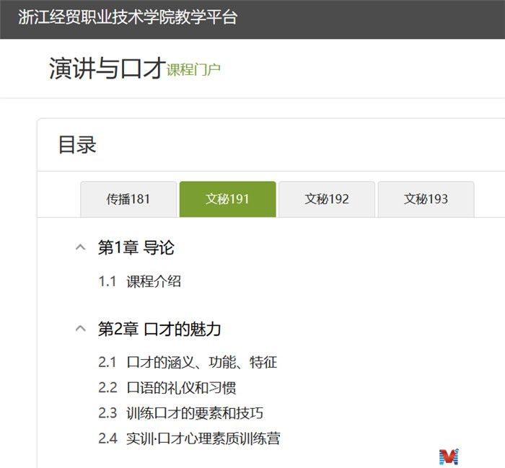Open lesson 口才的涵义、功能、特征

(x=201, y=362)
